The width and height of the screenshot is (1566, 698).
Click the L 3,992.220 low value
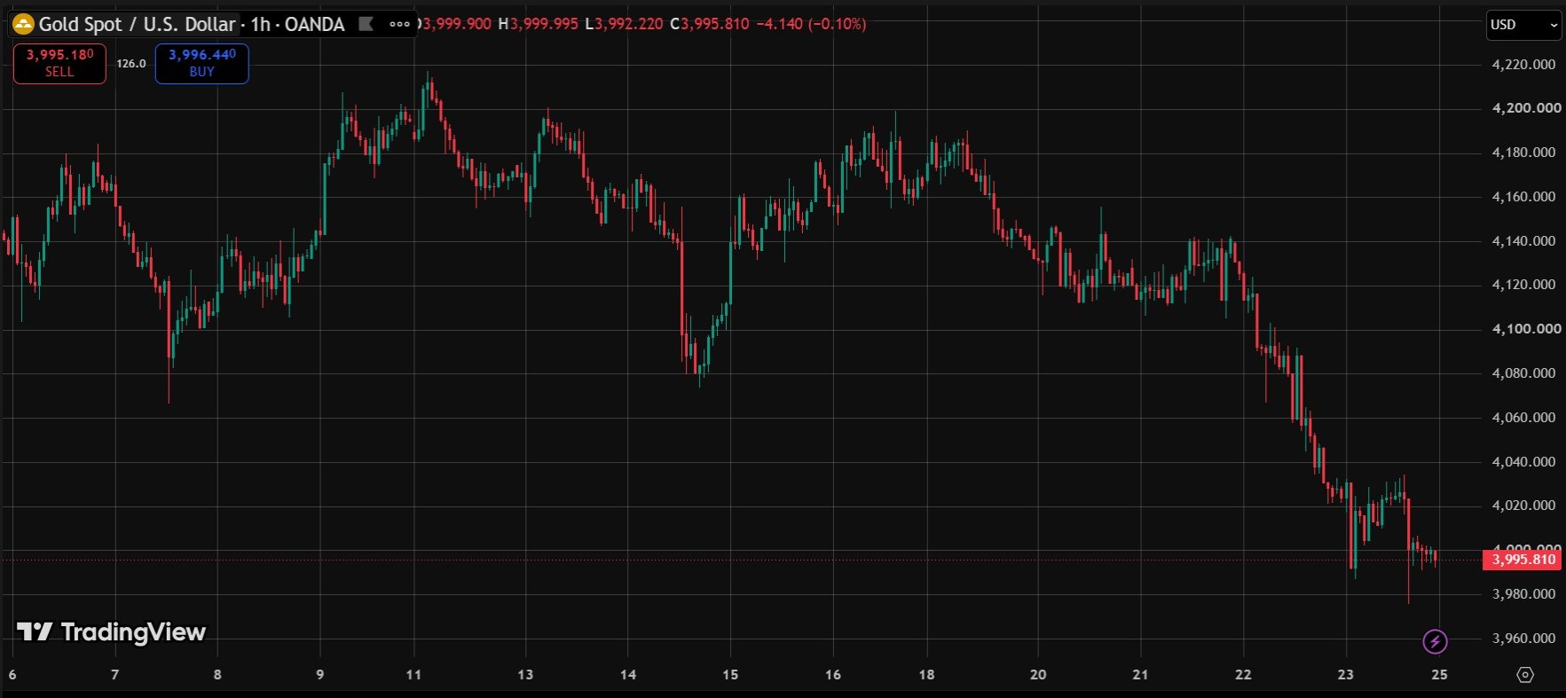(624, 24)
